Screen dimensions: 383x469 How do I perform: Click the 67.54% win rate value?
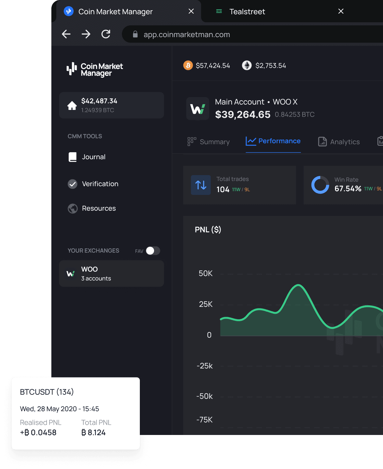coord(348,189)
